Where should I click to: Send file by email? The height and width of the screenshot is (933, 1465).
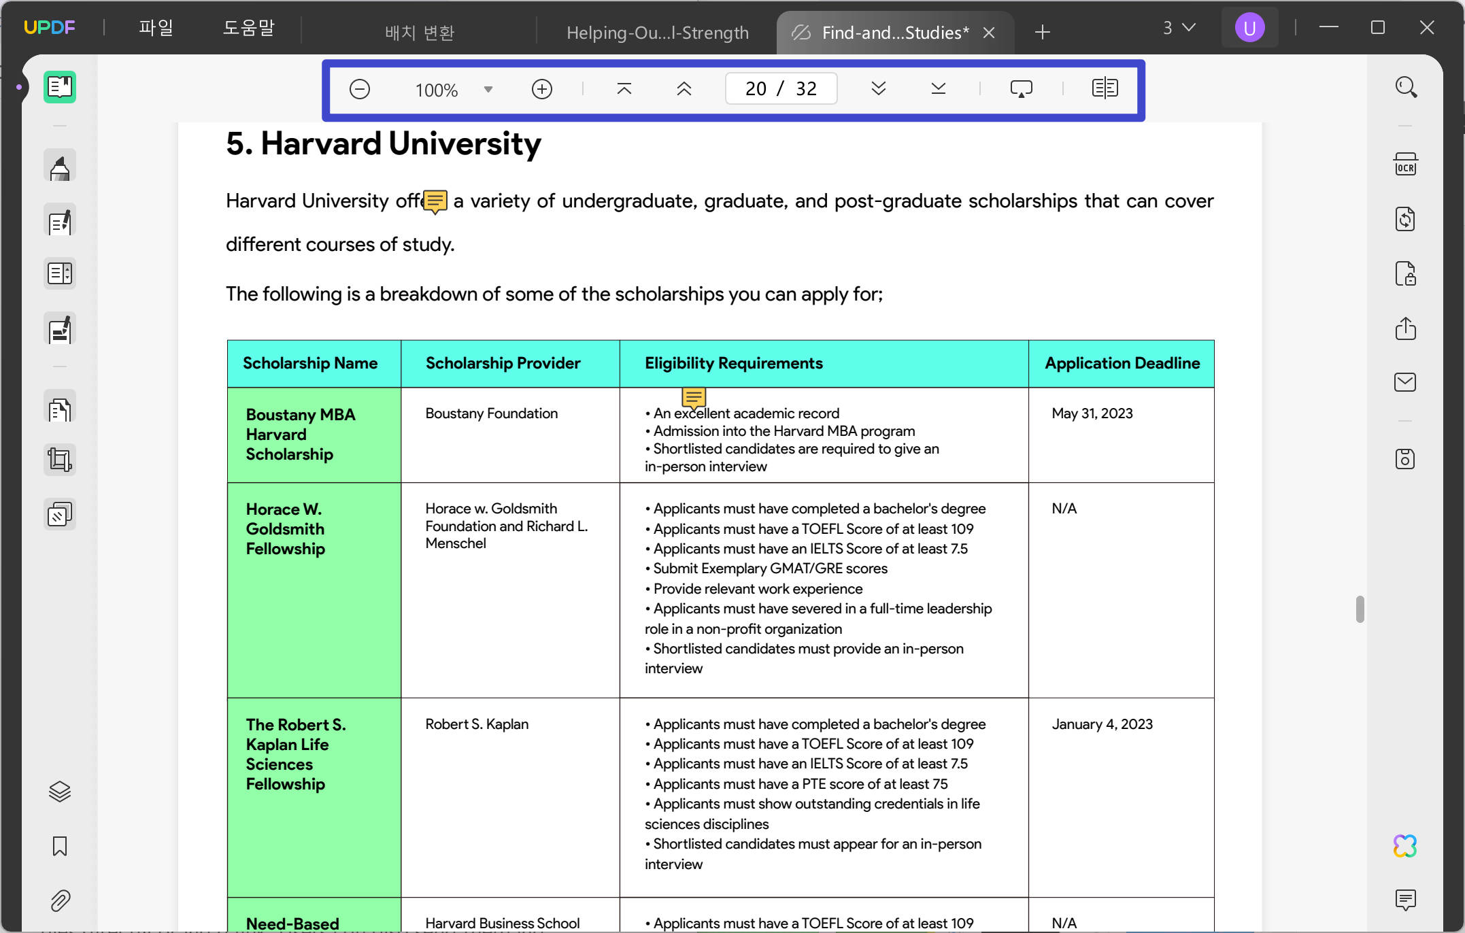pyautogui.click(x=1406, y=382)
